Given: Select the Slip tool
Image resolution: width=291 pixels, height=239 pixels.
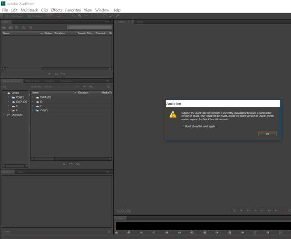Looking at the screenshot, I should tap(86, 16).
